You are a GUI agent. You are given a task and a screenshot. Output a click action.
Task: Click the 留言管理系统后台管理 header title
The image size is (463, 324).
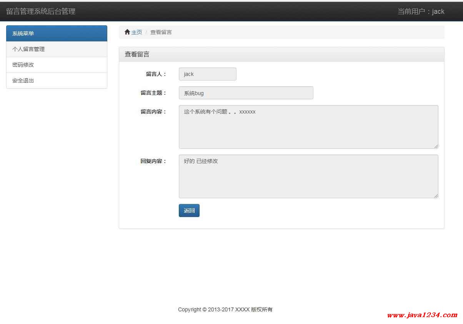(x=41, y=12)
